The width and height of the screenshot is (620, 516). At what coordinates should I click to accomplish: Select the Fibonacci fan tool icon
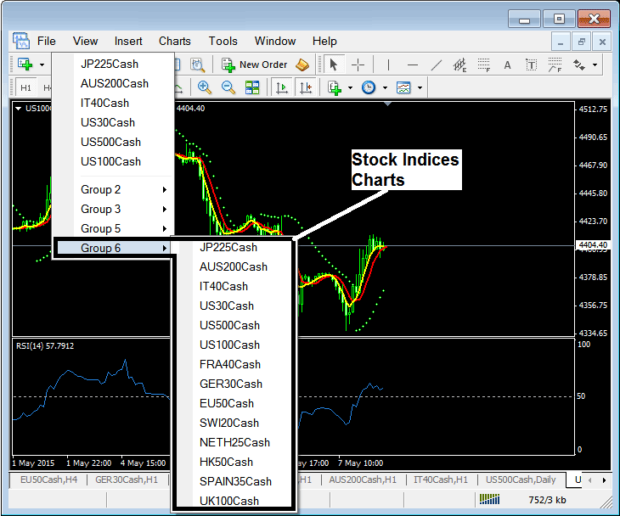point(555,64)
